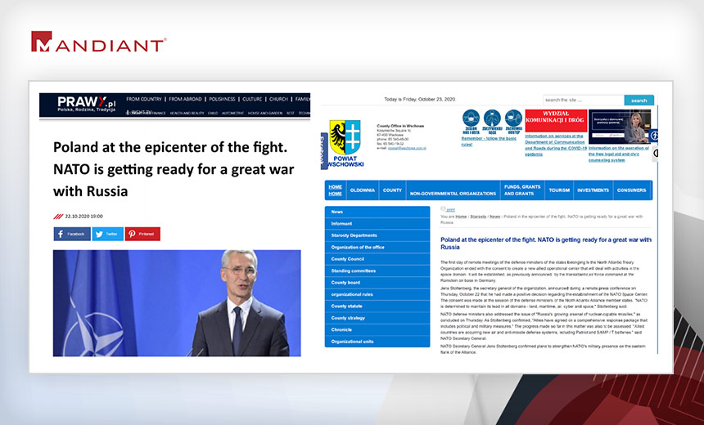Select County strategy in sidebar
704x425 pixels.
pyautogui.click(x=377, y=318)
